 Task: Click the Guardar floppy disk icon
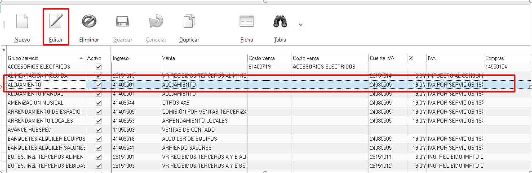pos(122,22)
